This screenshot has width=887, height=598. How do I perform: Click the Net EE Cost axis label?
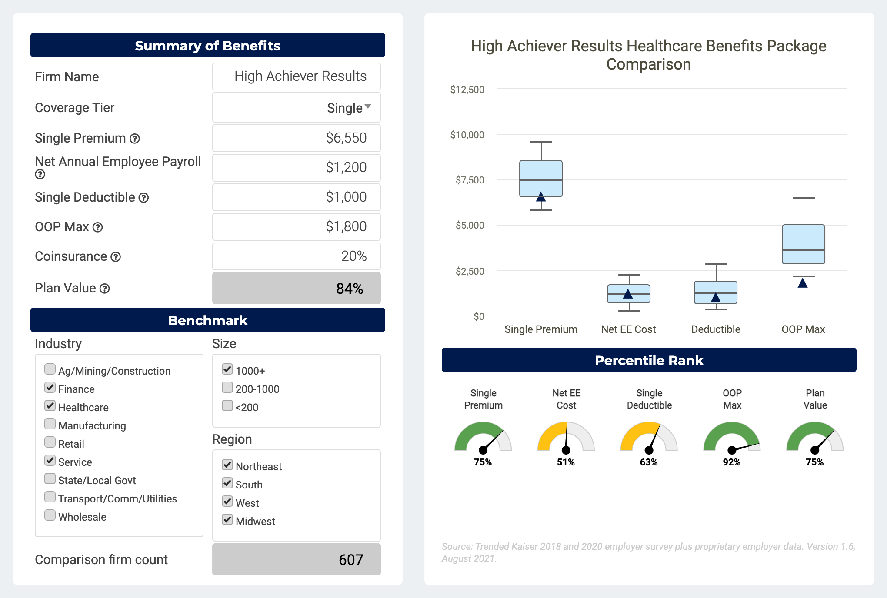(628, 329)
